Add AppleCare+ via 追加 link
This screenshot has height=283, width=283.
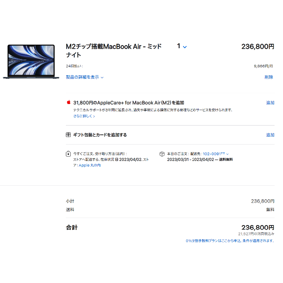tap(270, 103)
